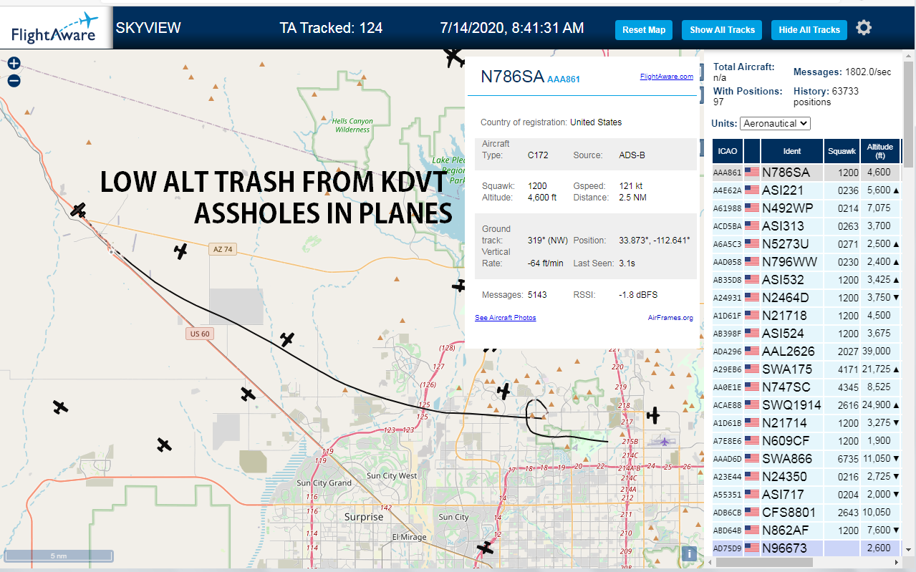916x572 pixels.
Task: Select CFS8801 row in aircraft table
Action: 806,513
